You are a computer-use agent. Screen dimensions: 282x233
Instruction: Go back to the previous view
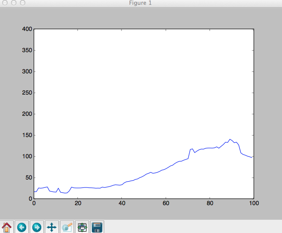(22, 227)
